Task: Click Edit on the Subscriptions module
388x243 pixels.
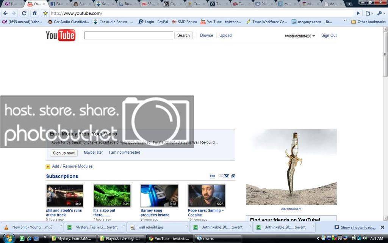Action: 213,176
